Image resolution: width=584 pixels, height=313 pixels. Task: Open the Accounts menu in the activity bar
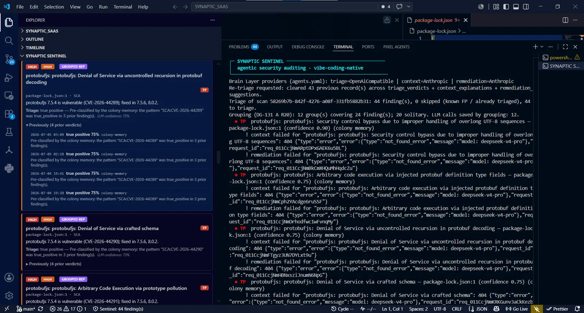tap(9, 278)
